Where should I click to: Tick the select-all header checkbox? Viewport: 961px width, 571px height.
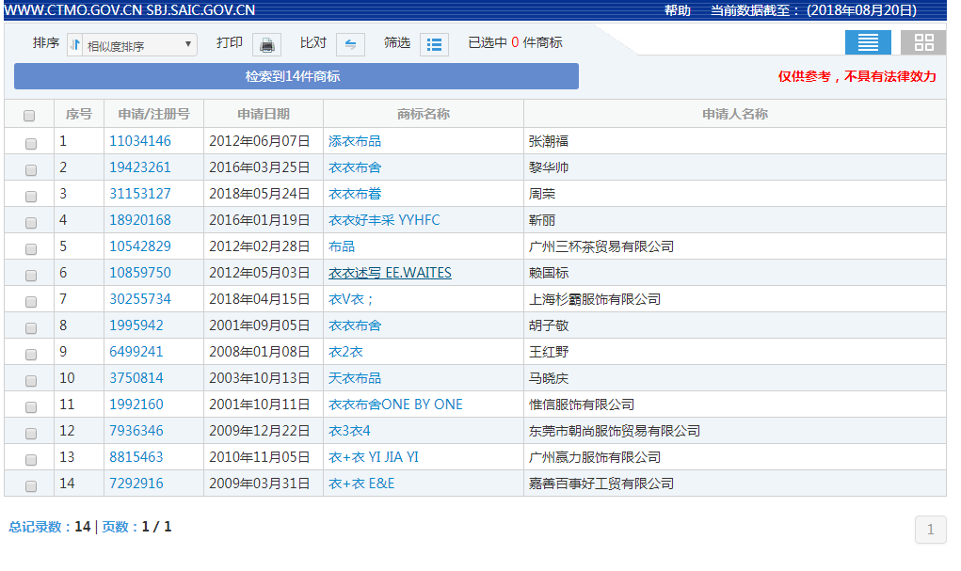[29, 115]
